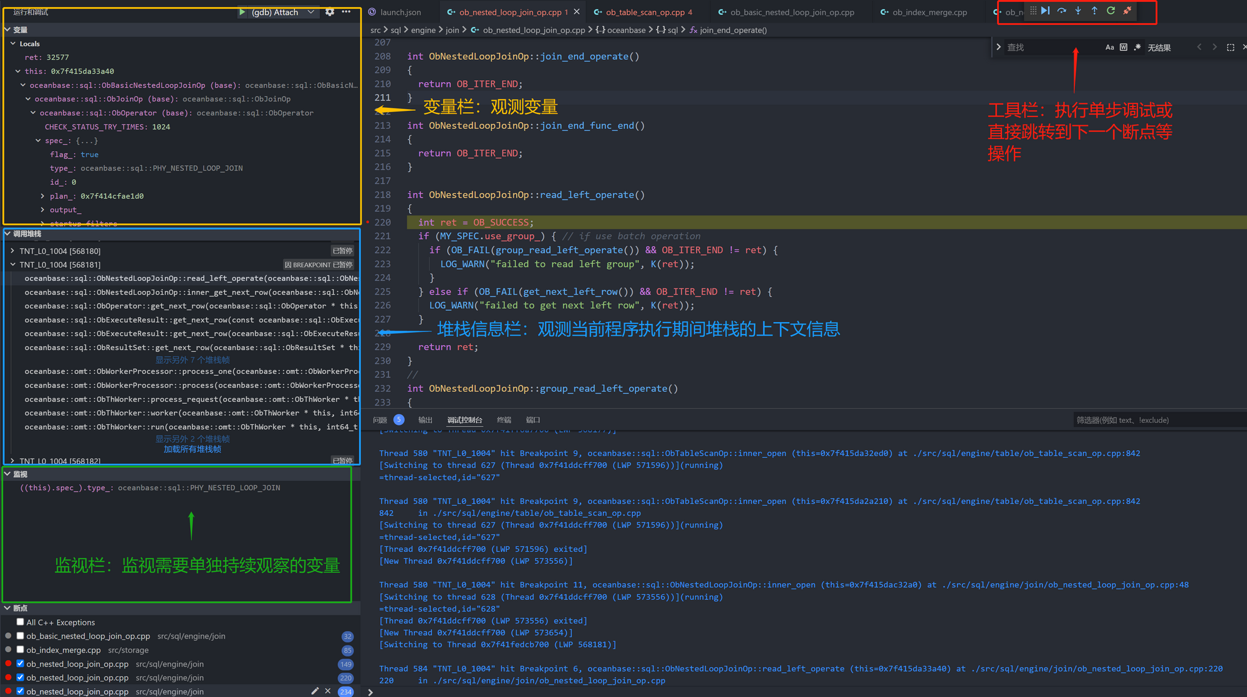Disable the breakpoint at line 220
The image size is (1247, 697).
click(21, 677)
